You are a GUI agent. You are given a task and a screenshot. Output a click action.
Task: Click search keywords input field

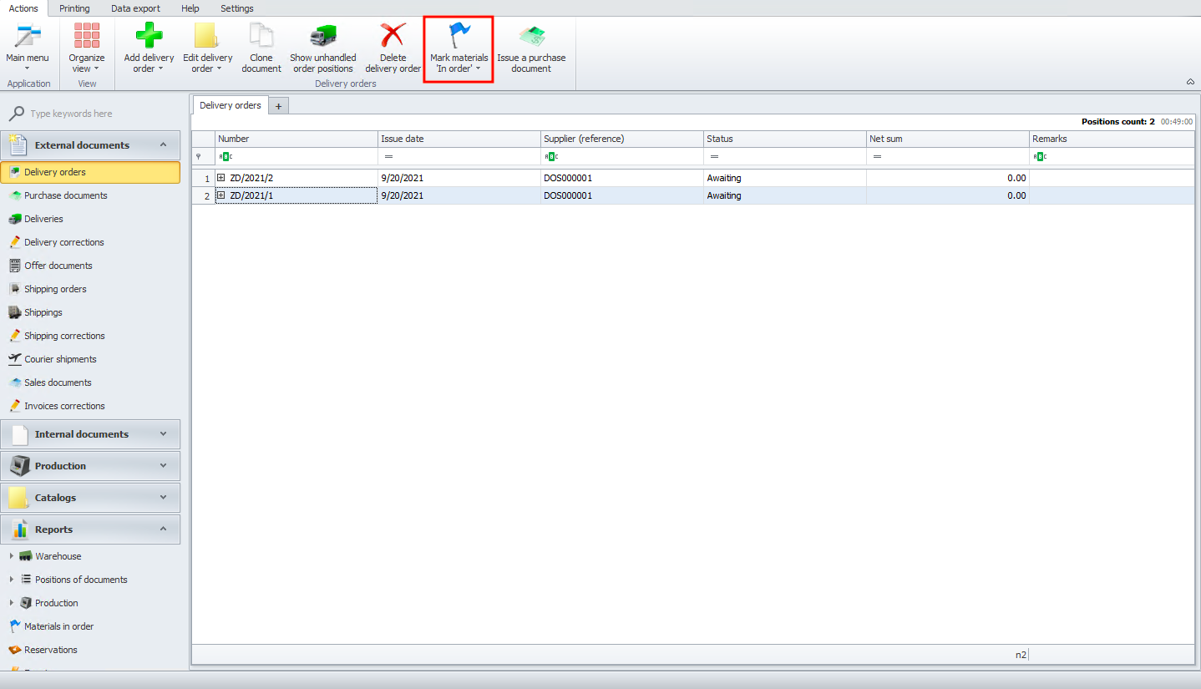pos(104,114)
